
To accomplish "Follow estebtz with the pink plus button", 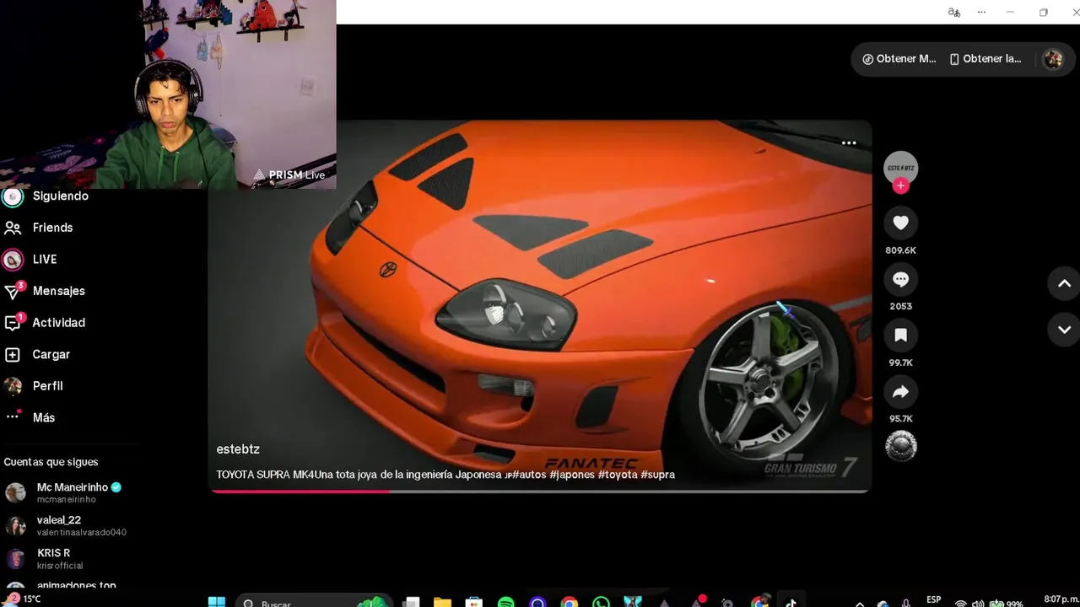I will pyautogui.click(x=900, y=186).
